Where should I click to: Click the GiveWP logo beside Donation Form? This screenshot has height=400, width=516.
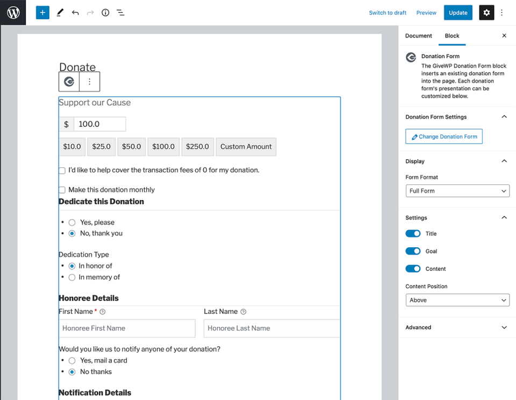tap(411, 58)
